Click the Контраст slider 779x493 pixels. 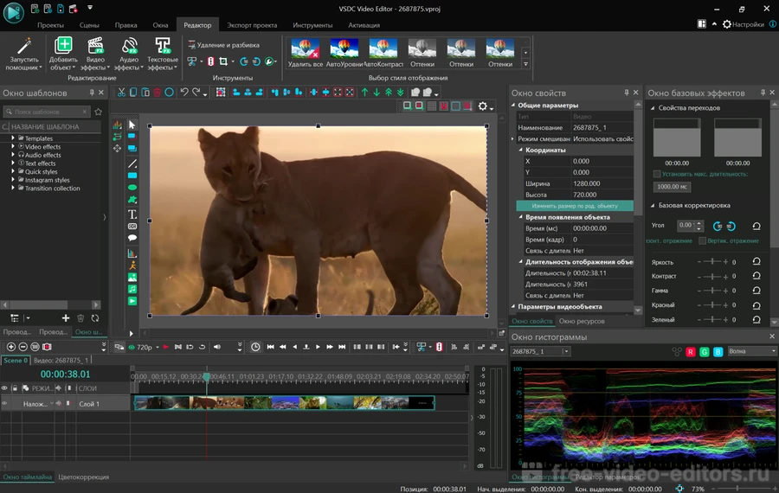[714, 276]
